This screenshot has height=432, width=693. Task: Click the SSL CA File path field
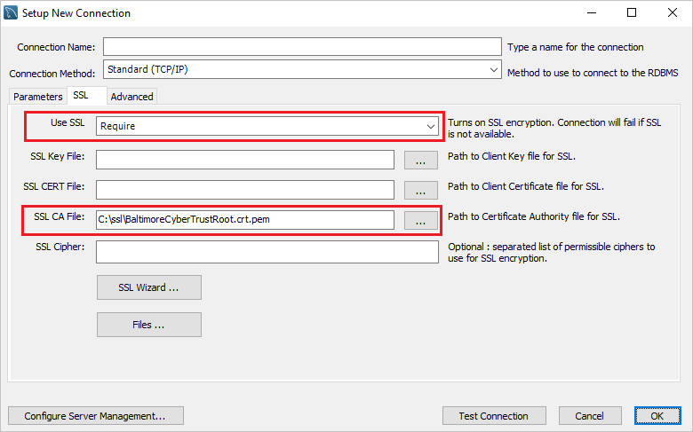point(245,220)
